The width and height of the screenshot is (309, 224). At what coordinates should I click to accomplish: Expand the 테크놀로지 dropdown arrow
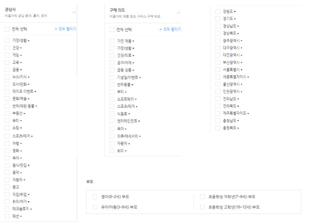pyautogui.click(x=31, y=209)
